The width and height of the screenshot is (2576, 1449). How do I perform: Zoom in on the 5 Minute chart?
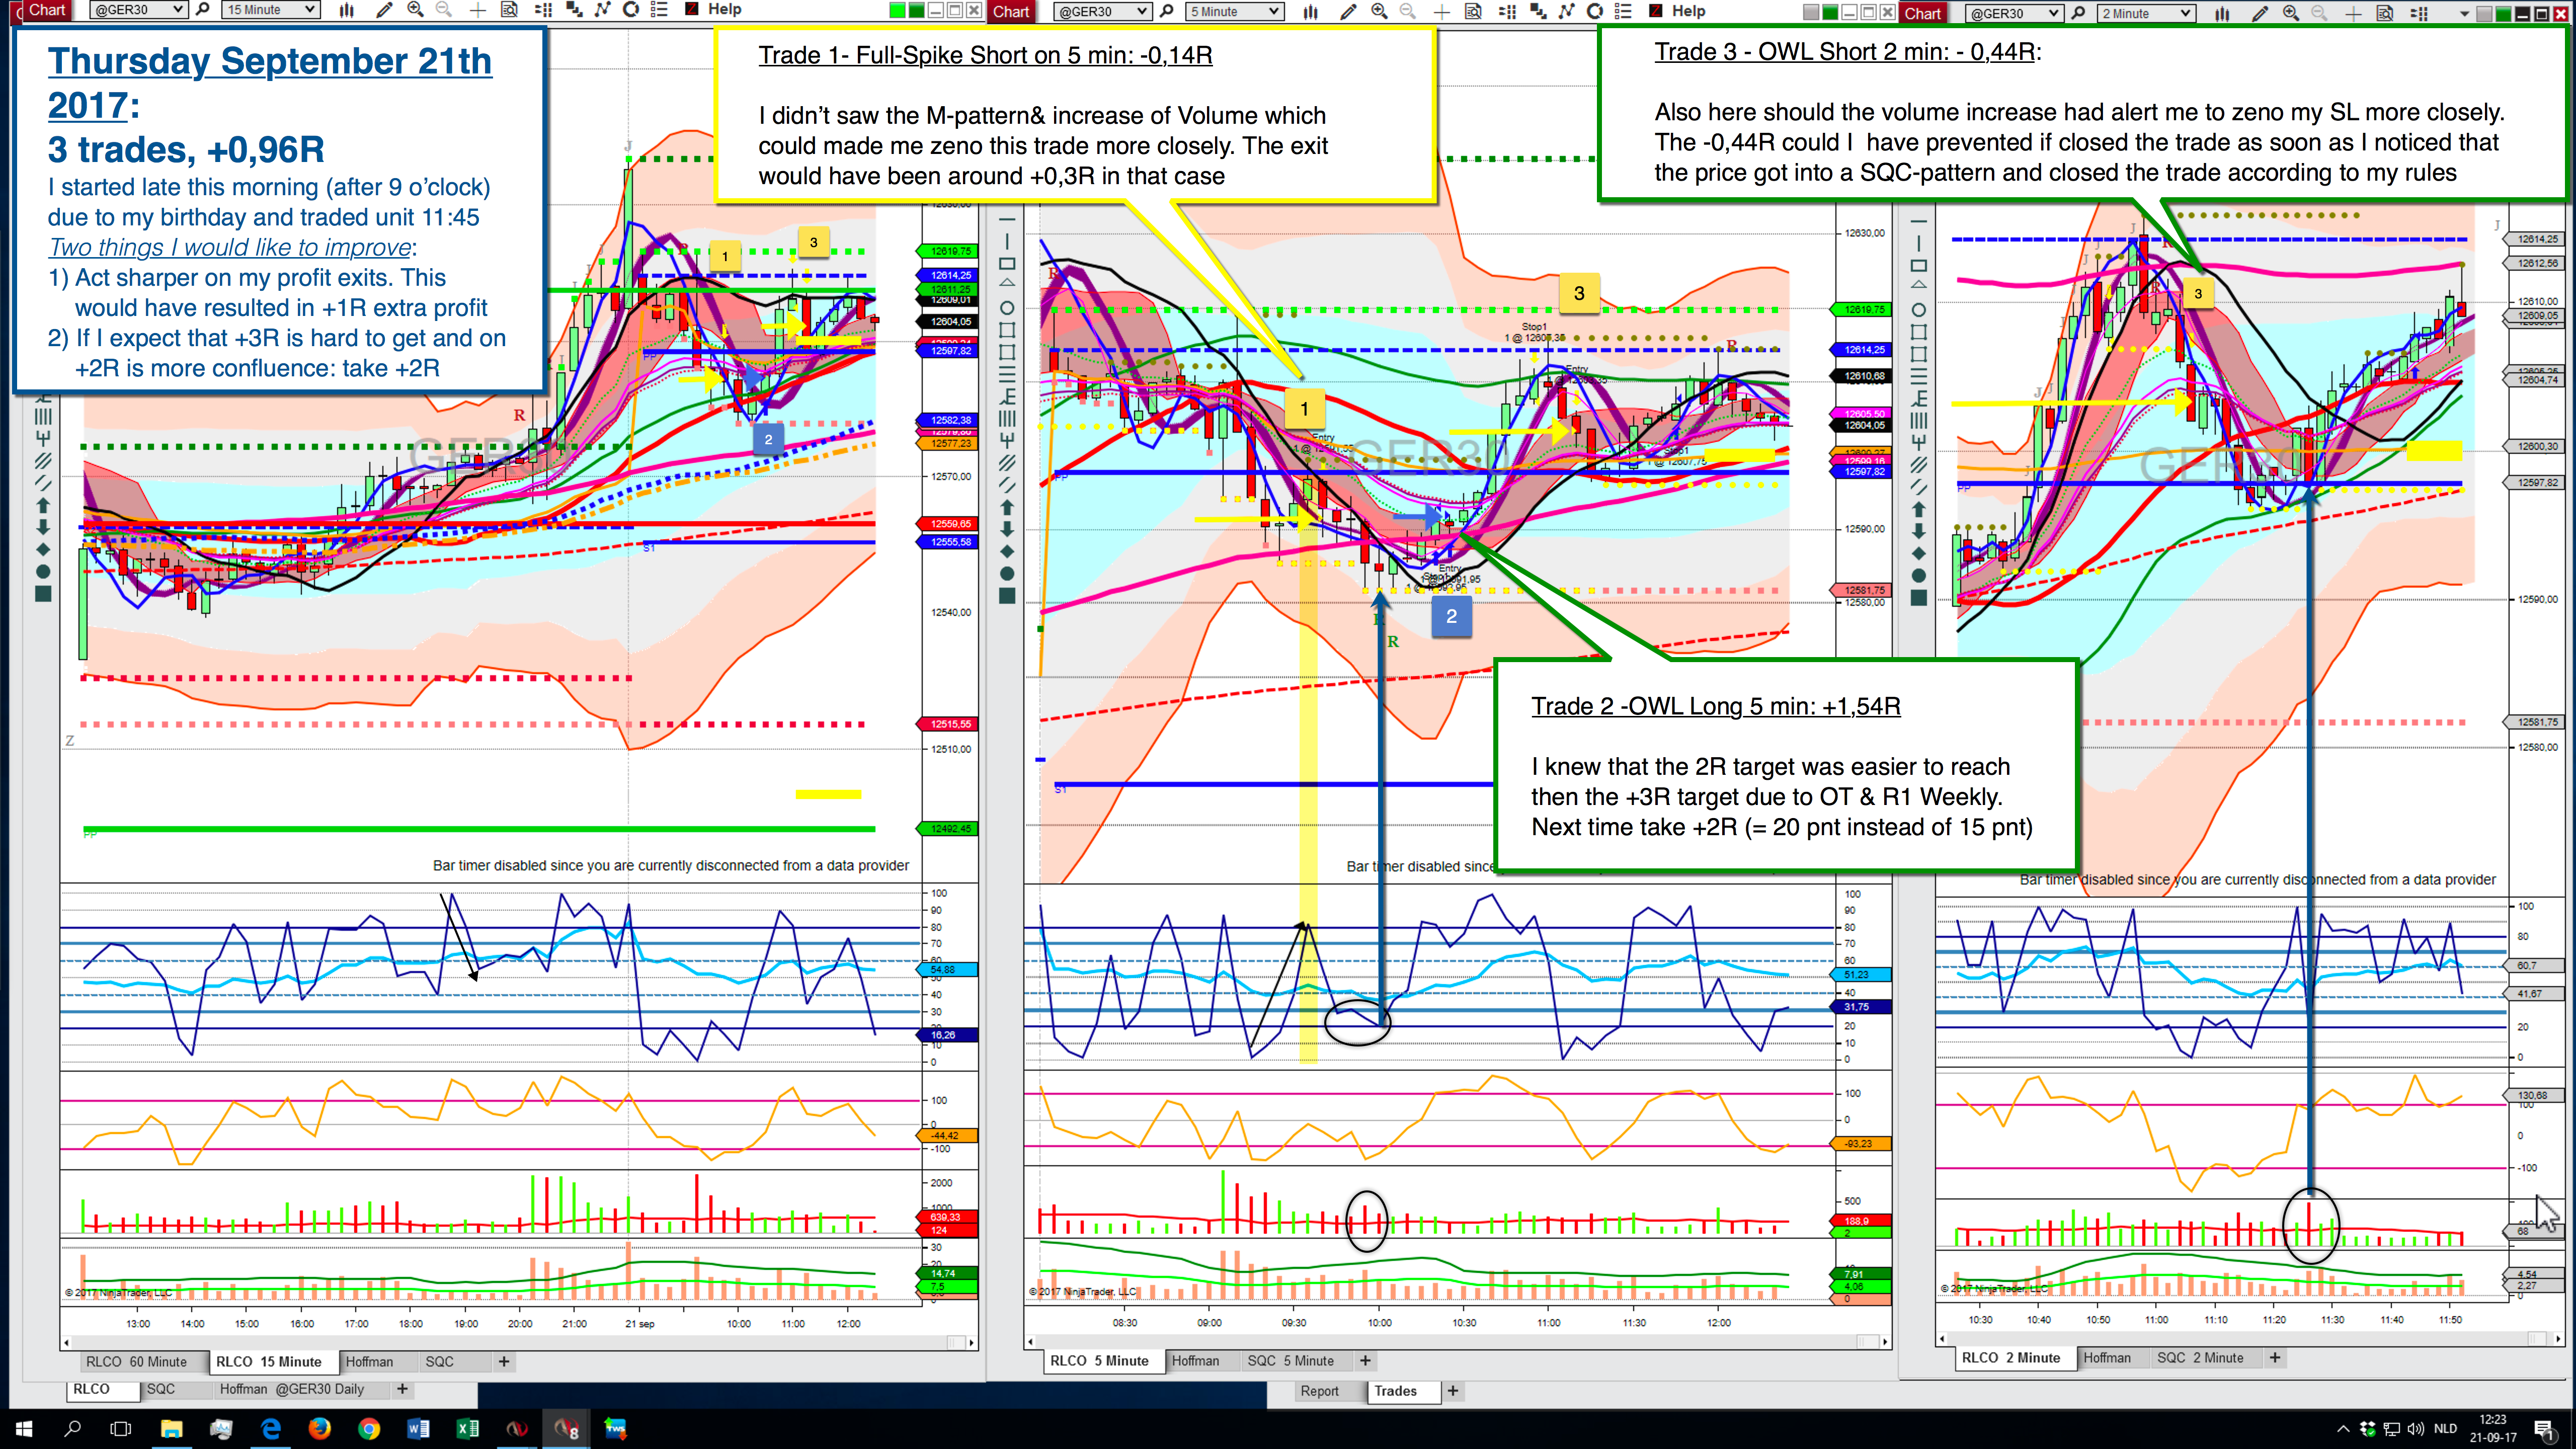pyautogui.click(x=1379, y=12)
